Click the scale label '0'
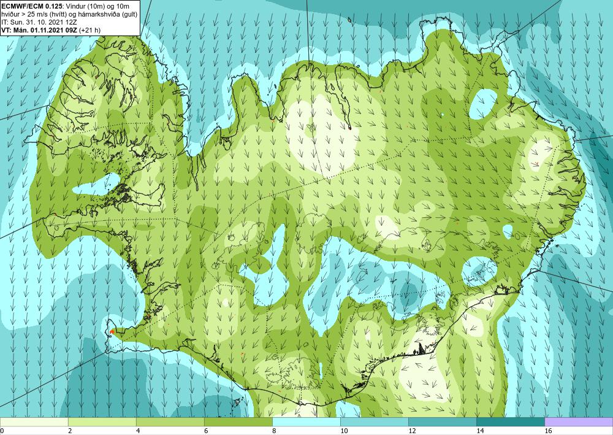Viewport: 613px width, 435px height. tap(2, 431)
